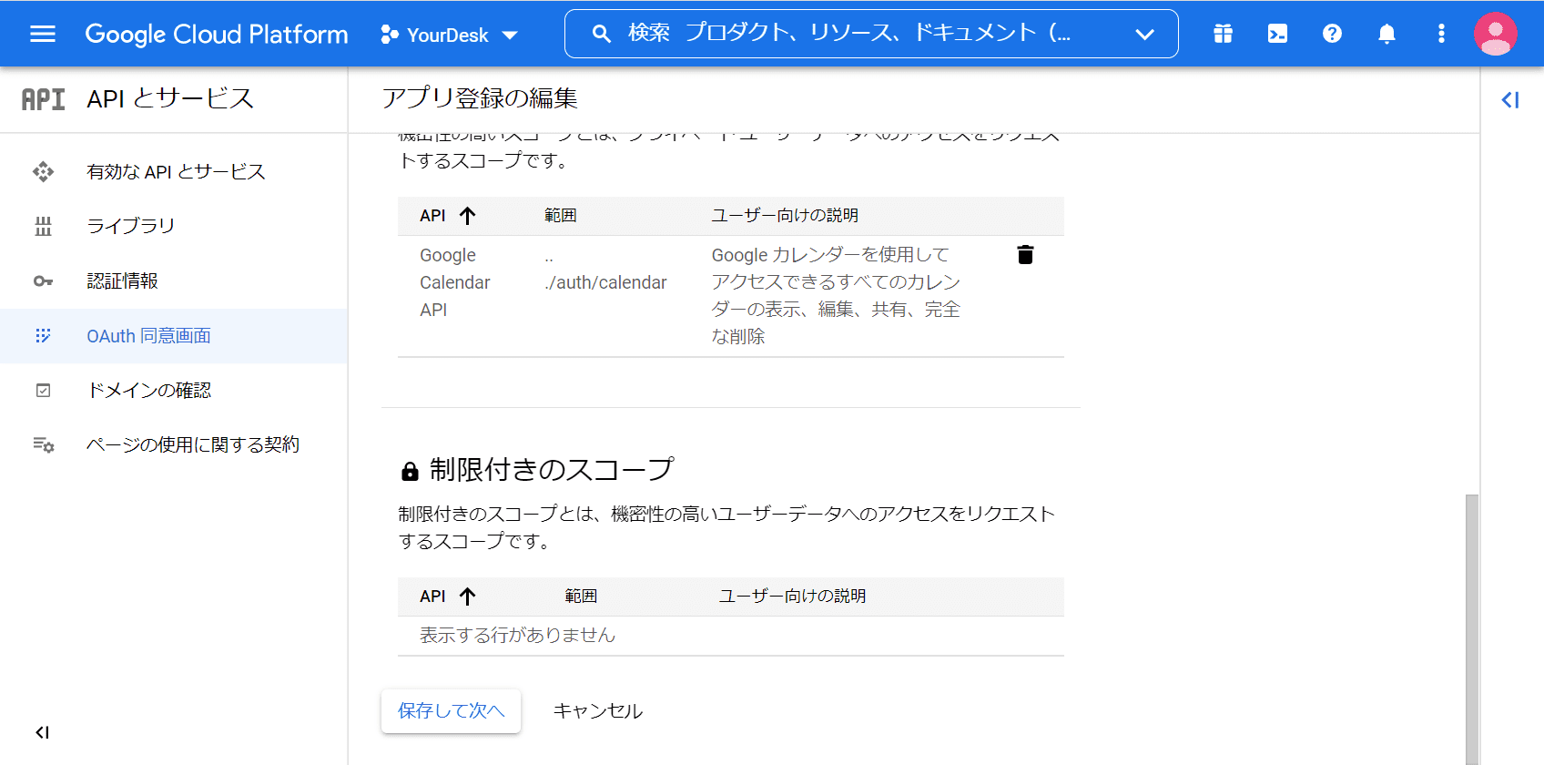Viewport: 1544px width, 765px height.
Task: Open the help question mark icon
Action: point(1332,34)
